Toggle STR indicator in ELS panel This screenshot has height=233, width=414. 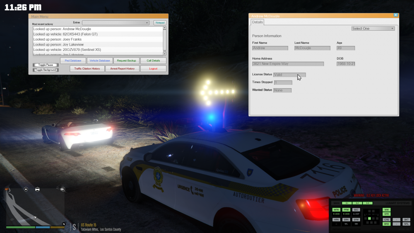click(x=387, y=214)
